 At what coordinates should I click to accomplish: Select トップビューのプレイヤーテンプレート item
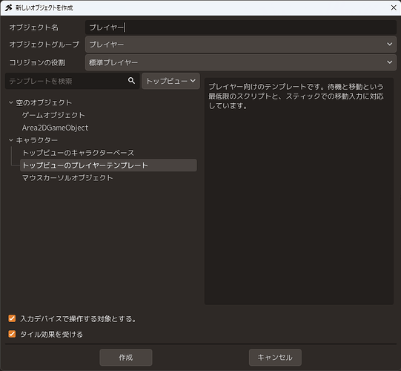pyautogui.click(x=108, y=165)
